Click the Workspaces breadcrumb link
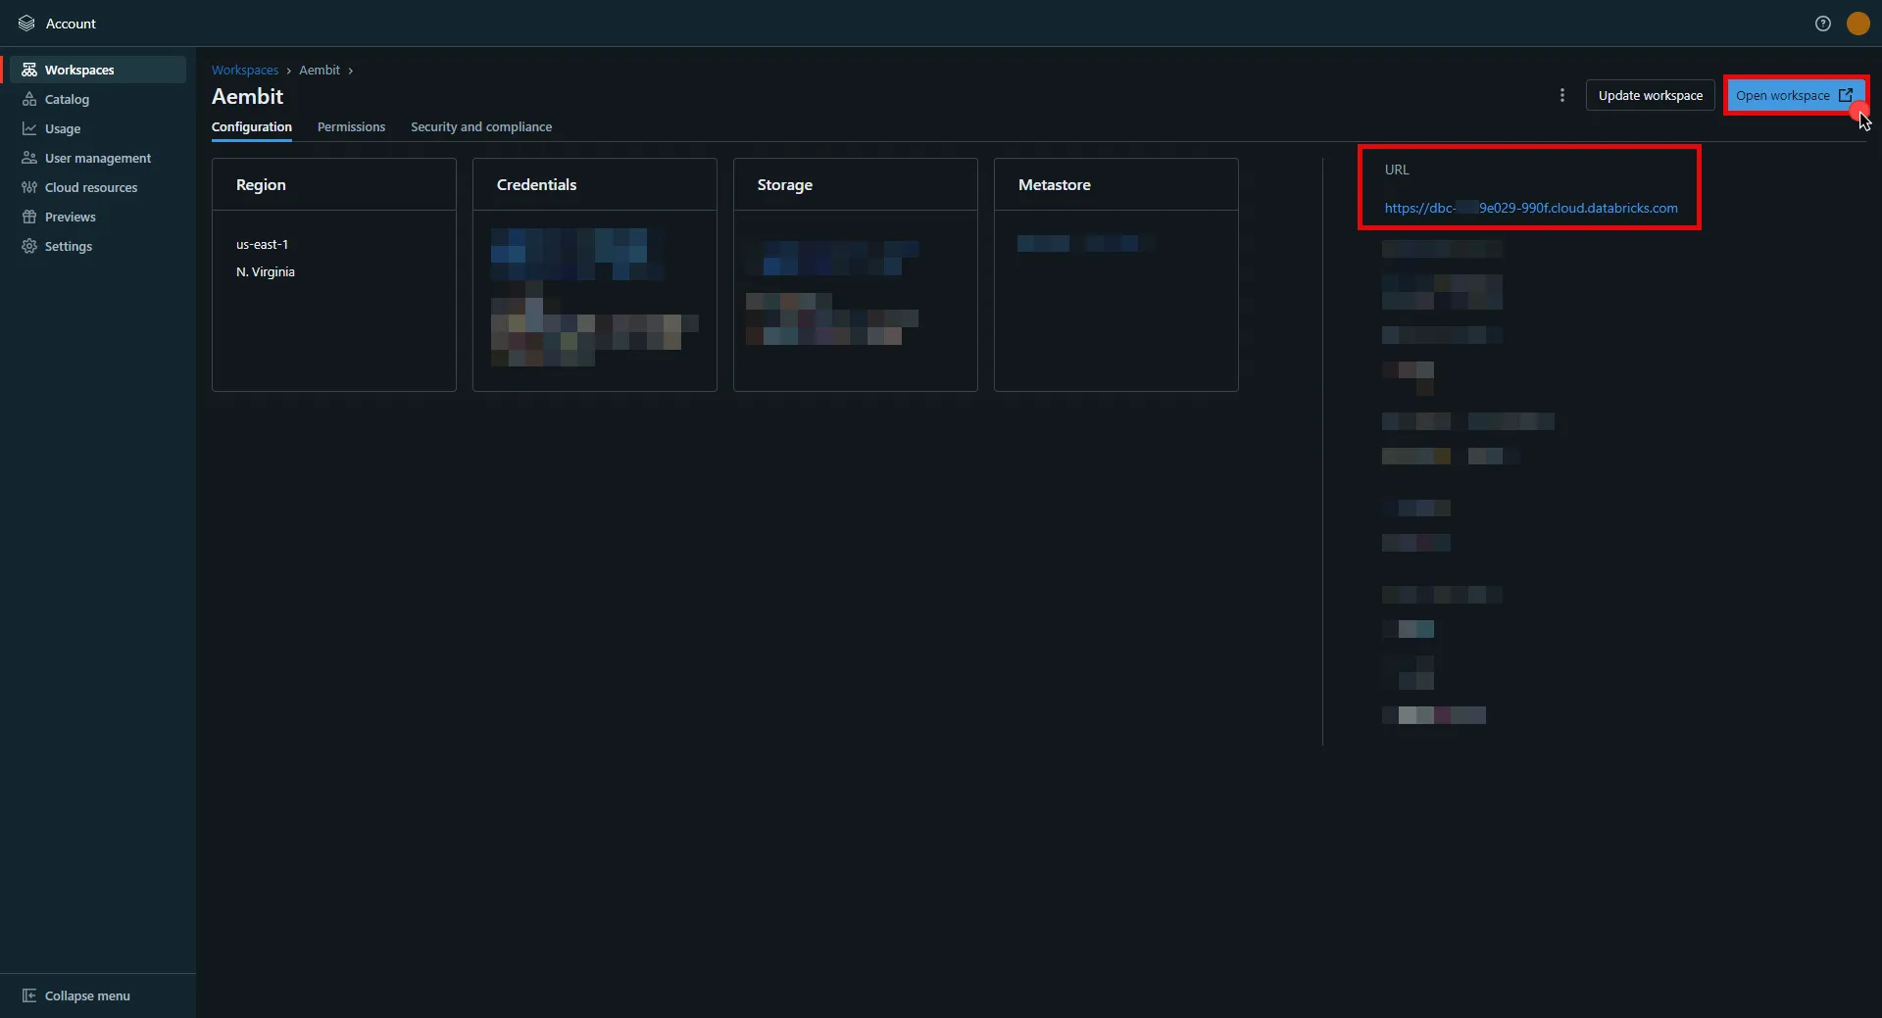 click(x=244, y=70)
